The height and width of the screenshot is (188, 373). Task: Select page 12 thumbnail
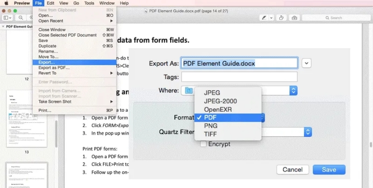tap(19, 52)
